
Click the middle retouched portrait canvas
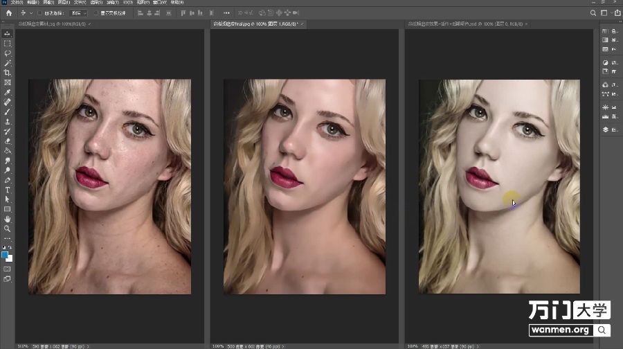[x=305, y=186]
